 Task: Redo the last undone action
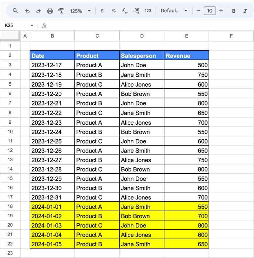pos(38,11)
